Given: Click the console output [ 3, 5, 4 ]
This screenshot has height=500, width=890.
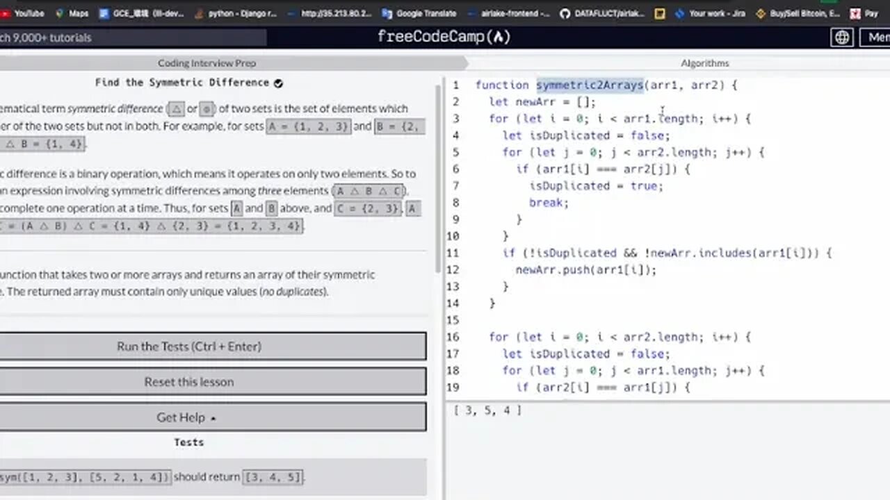Looking at the screenshot, I should click(487, 410).
